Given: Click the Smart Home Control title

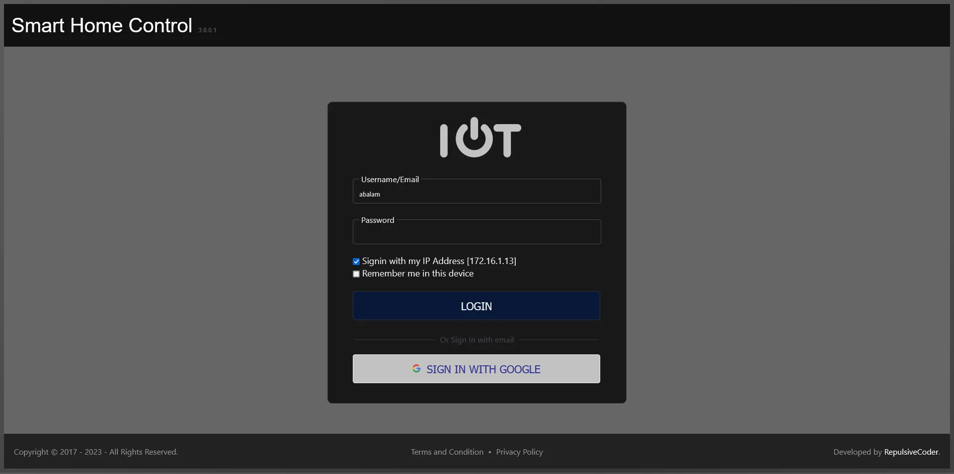Looking at the screenshot, I should (102, 25).
